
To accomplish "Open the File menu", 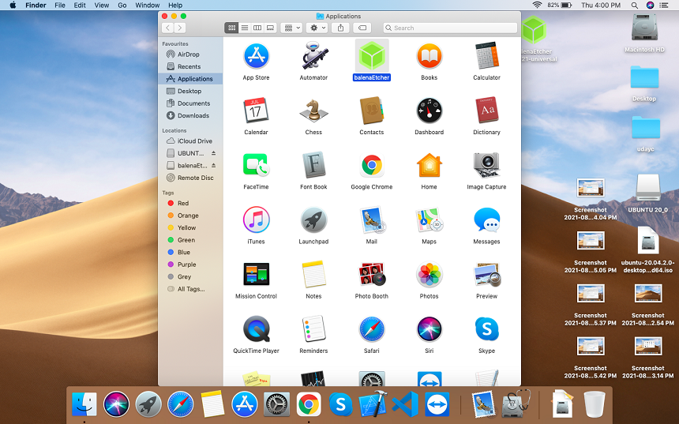I will (x=60, y=6).
